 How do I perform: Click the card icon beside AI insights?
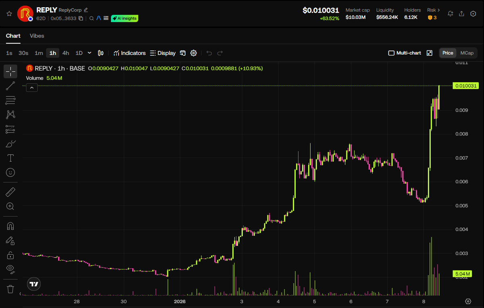[106, 18]
